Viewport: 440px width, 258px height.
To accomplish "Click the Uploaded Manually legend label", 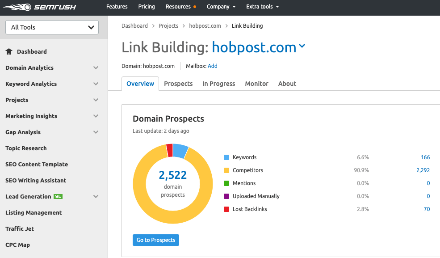I will point(256,196).
